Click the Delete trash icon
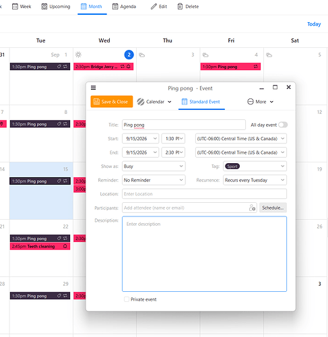The height and width of the screenshot is (337, 328). click(x=180, y=7)
